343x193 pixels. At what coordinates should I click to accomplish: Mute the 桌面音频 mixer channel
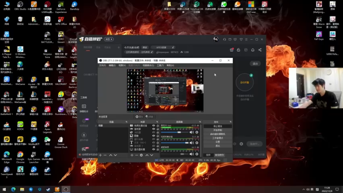click(x=192, y=154)
